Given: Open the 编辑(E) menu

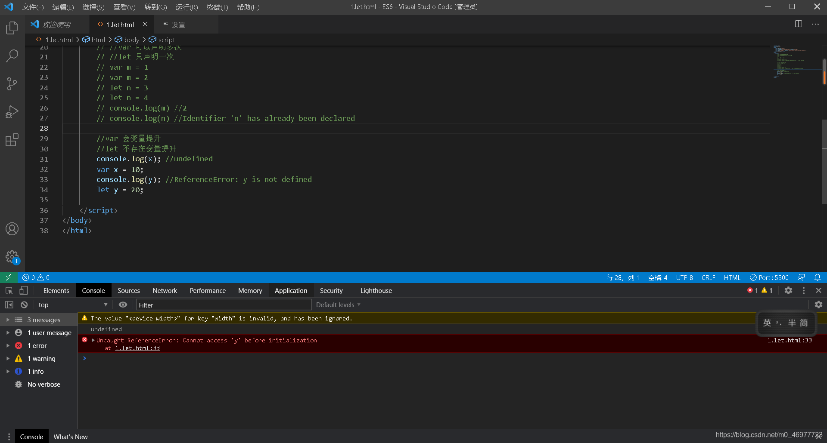Looking at the screenshot, I should 63,7.
